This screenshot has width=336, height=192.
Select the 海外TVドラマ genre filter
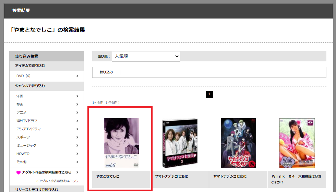[x=47, y=121]
